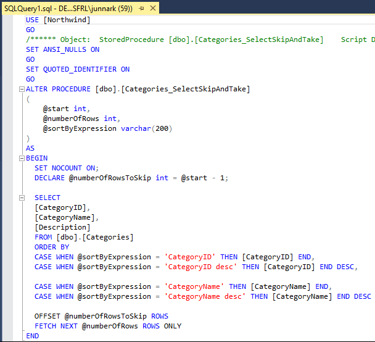Collapse the SELECT statement region
The height and width of the screenshot is (342, 375).
tap(22, 198)
